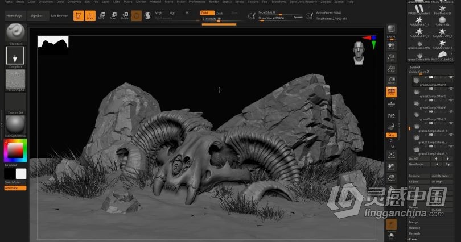The image size is (461, 242).
Task: Click the Move view hand icon
Action: tap(392, 166)
